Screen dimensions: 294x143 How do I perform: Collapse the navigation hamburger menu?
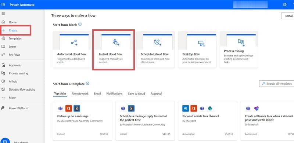point(3,14)
